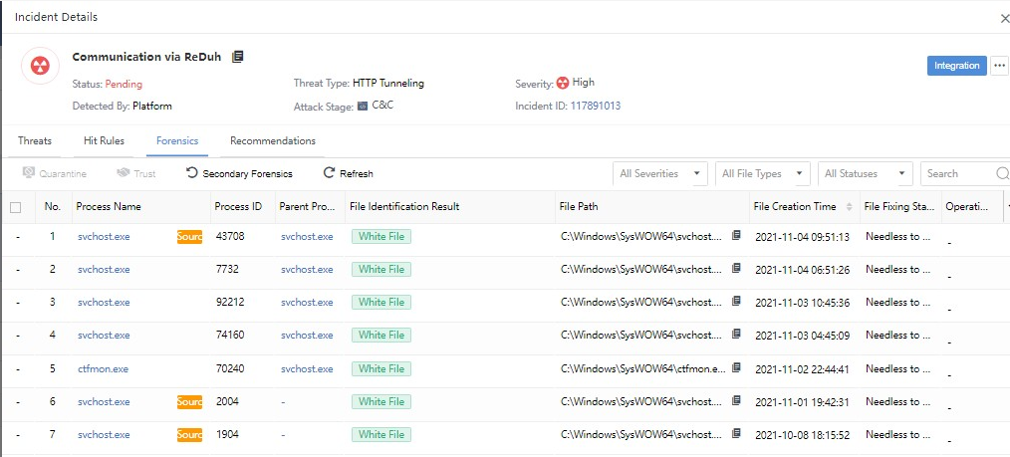Expand the All File Types filter

762,173
